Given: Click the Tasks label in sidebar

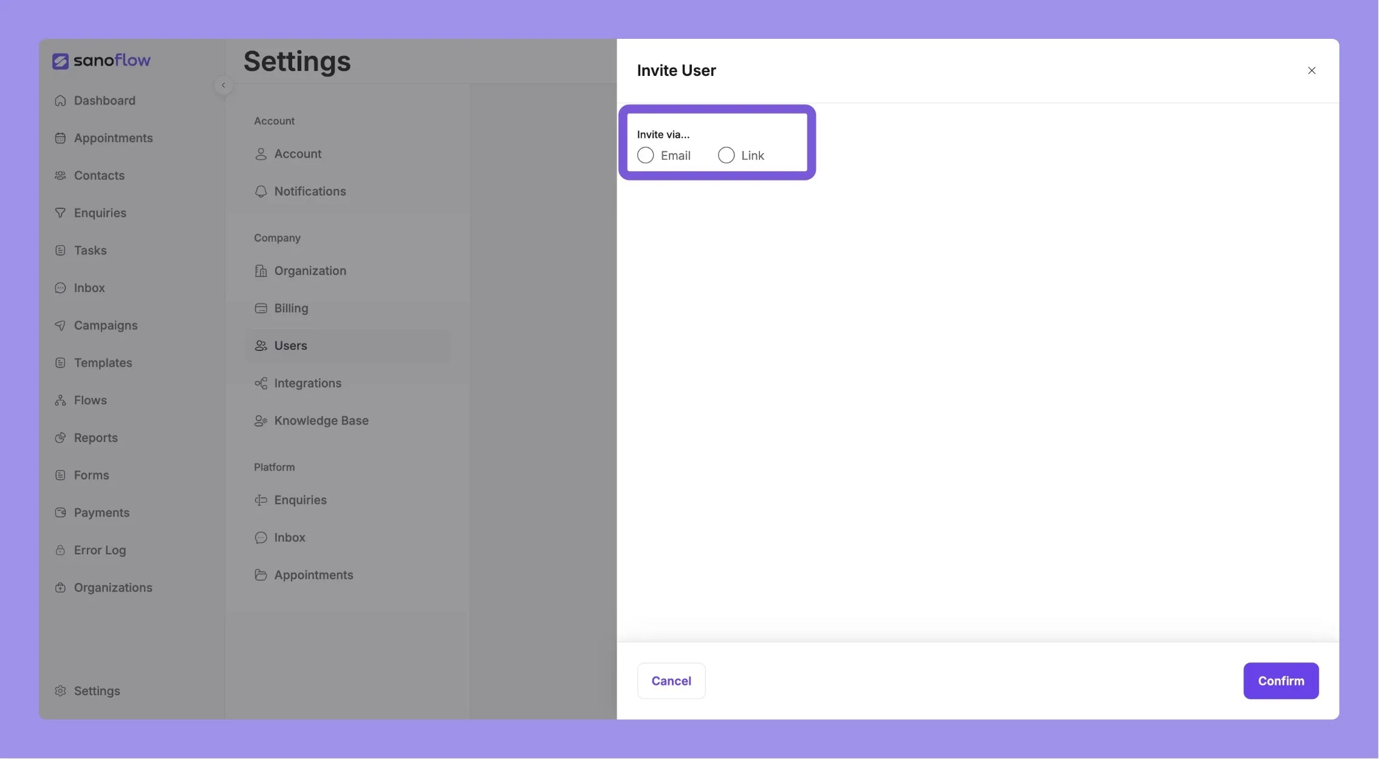Looking at the screenshot, I should coord(90,251).
